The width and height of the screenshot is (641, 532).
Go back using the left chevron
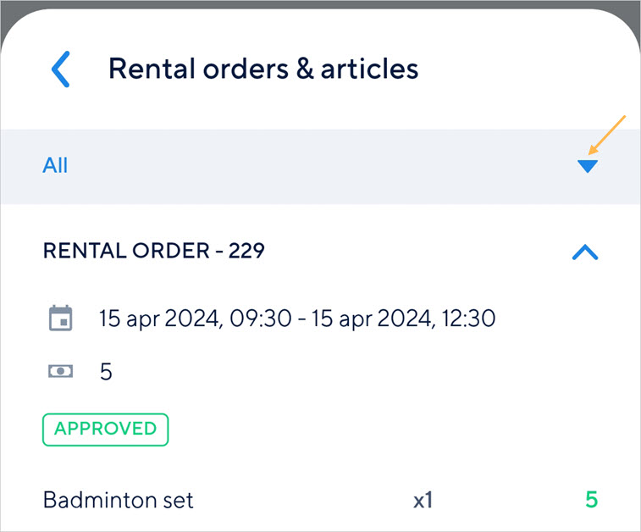coord(61,69)
